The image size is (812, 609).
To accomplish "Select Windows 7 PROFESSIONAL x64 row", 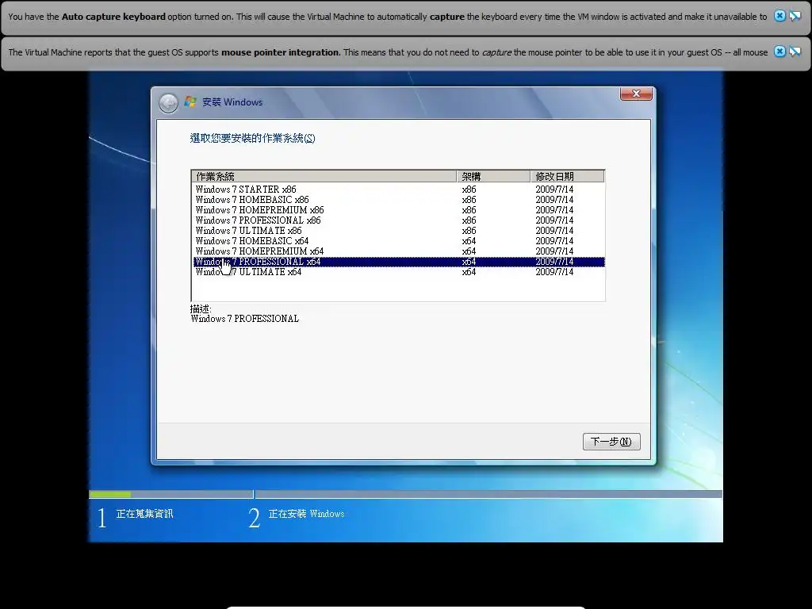I will point(399,262).
